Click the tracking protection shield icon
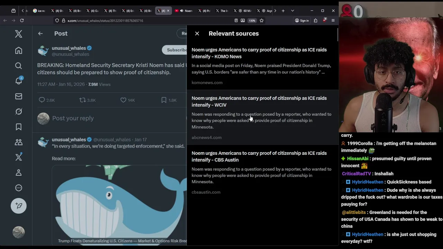This screenshot has height=249, width=443. pos(57,21)
